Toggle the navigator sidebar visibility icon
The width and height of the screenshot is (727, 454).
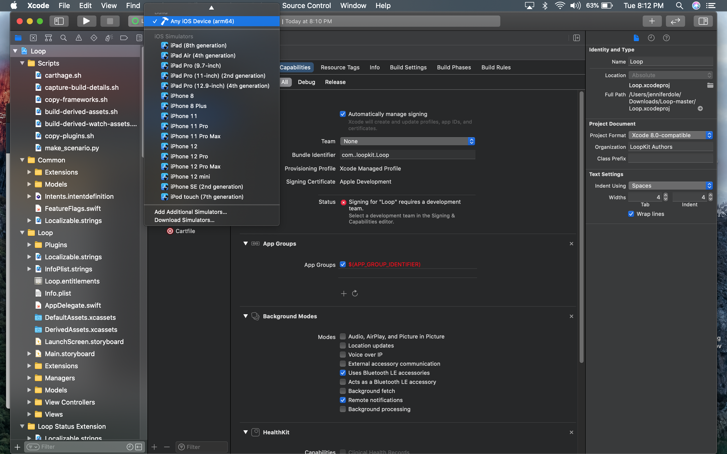[x=59, y=21]
